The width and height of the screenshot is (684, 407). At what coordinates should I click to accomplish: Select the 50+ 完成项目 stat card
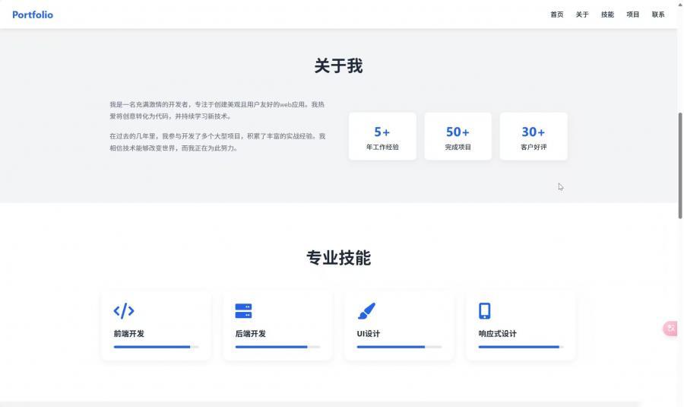458,137
